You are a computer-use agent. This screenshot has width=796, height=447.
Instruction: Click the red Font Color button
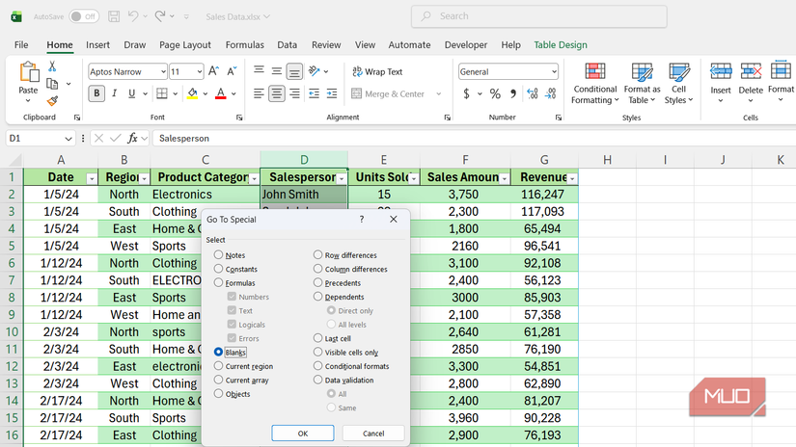coord(220,93)
